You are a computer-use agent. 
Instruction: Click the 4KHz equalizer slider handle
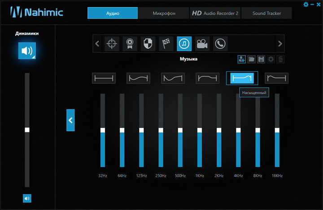(238, 130)
